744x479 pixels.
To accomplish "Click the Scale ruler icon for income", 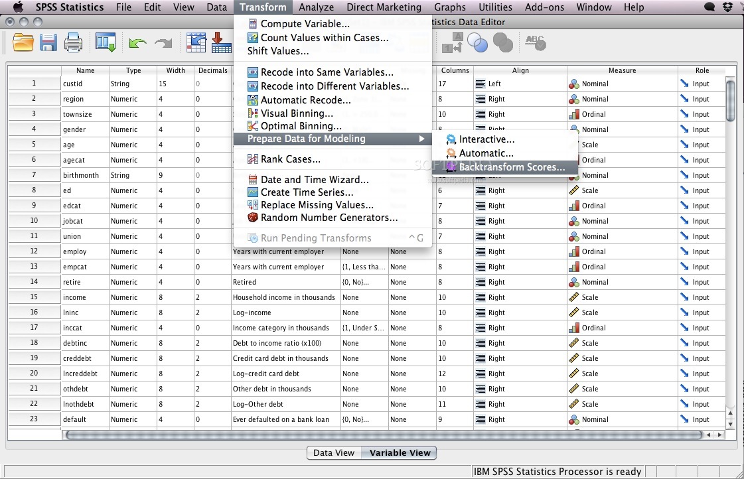I will click(574, 297).
